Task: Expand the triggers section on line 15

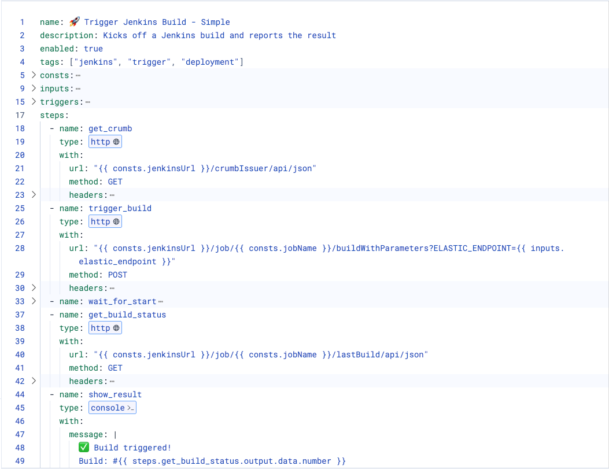Action: [x=33, y=102]
